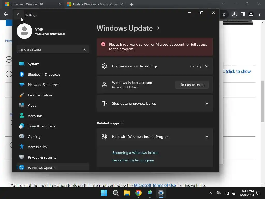Open Leave the insider program link
Screen dimensions: 265x199
[x=133, y=160]
